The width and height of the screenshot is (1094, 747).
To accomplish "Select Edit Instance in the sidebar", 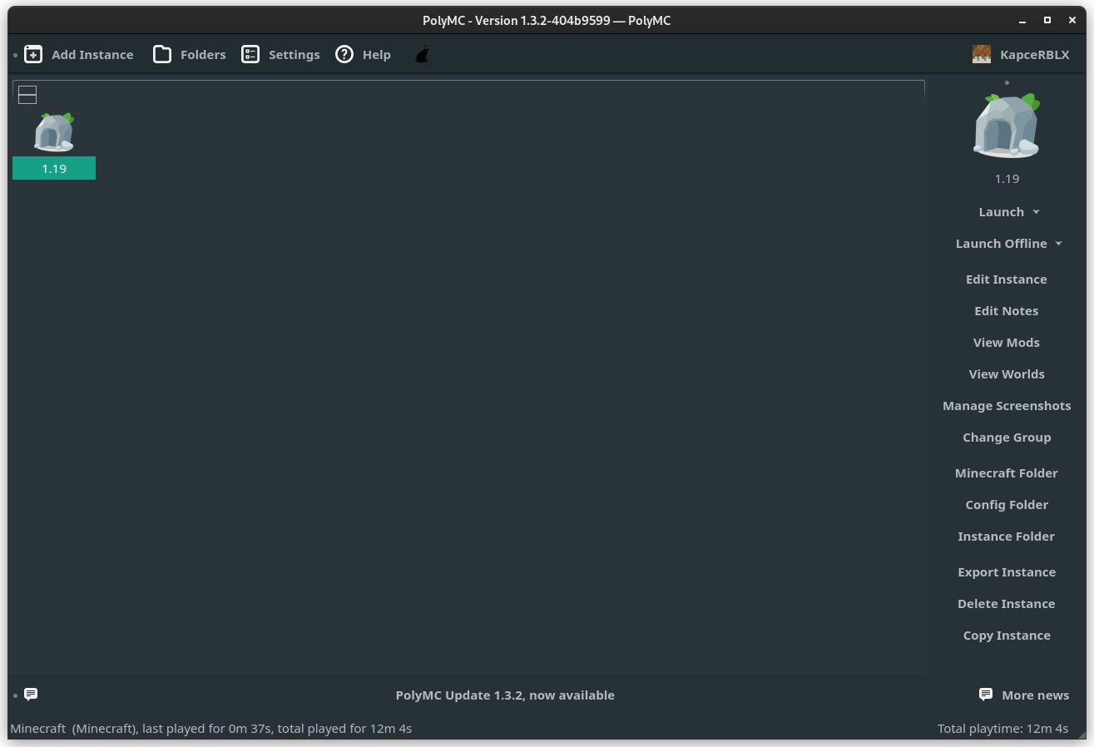I will point(1006,279).
